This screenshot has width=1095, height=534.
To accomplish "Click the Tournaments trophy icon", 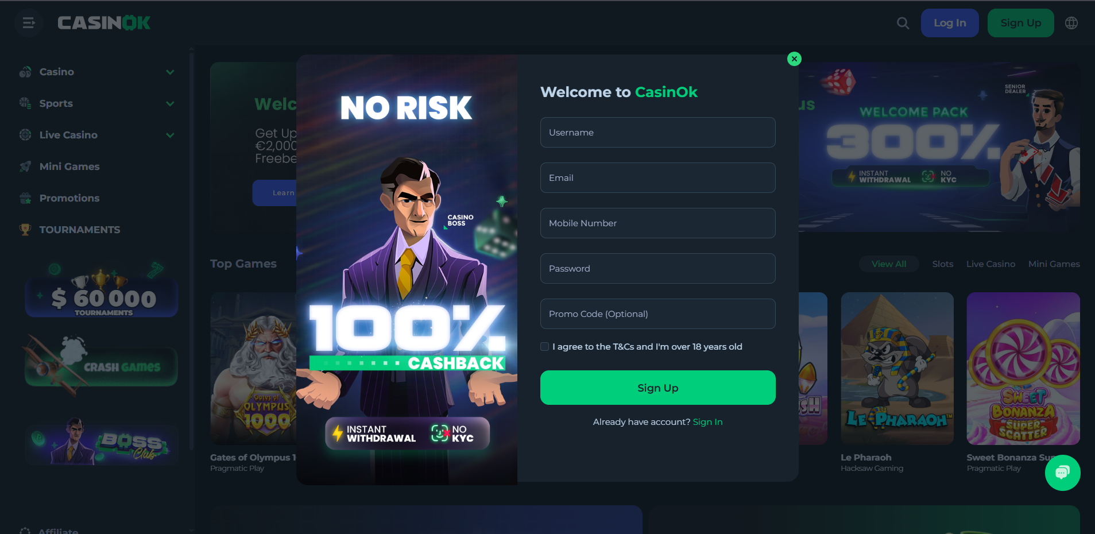I will point(25,230).
